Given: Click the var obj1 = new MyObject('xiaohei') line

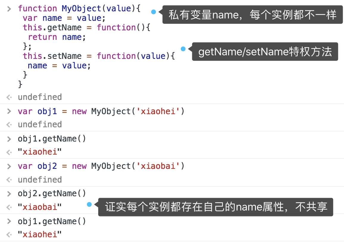Looking at the screenshot, I should tap(101, 111).
